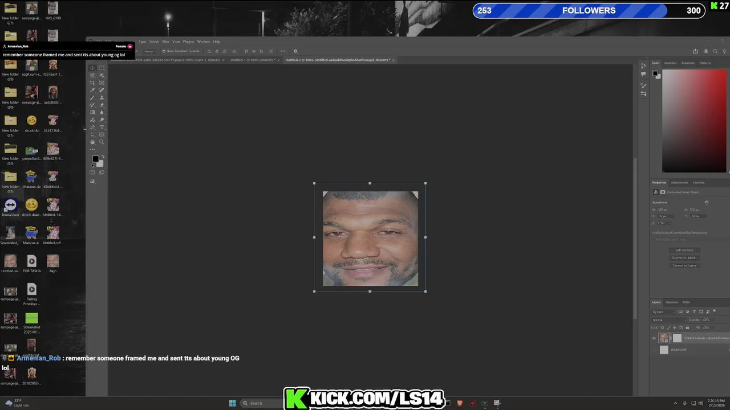Toggle Quick Mask mode
The image size is (730, 410).
tap(92, 173)
